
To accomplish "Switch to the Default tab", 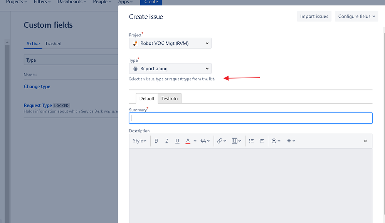I will click(x=147, y=99).
